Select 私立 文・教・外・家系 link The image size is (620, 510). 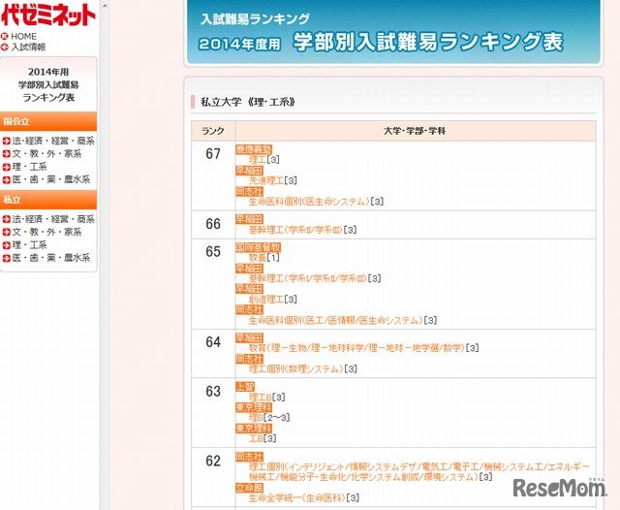(x=46, y=232)
